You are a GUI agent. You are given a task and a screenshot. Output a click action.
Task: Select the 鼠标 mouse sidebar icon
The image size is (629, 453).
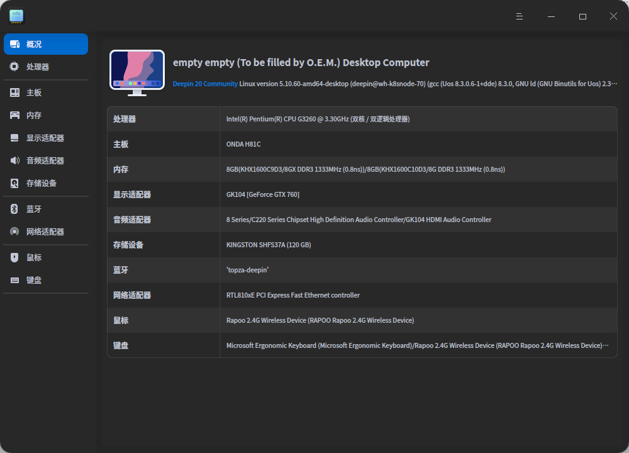14,257
